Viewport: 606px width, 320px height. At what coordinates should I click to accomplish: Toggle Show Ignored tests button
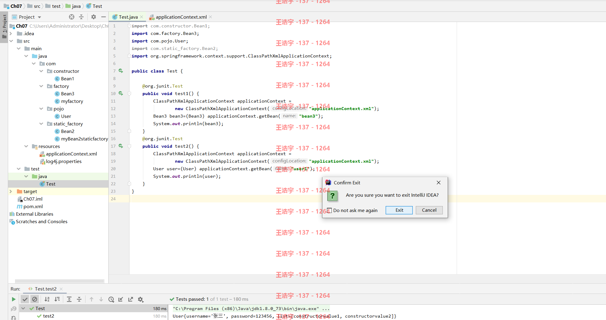[x=35, y=299]
